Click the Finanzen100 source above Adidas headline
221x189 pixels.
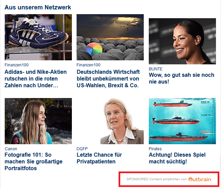[x=16, y=65]
